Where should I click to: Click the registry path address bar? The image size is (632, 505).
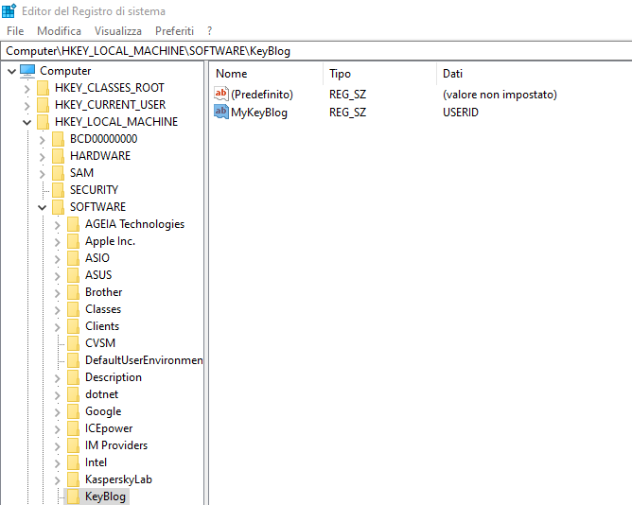pyautogui.click(x=316, y=51)
